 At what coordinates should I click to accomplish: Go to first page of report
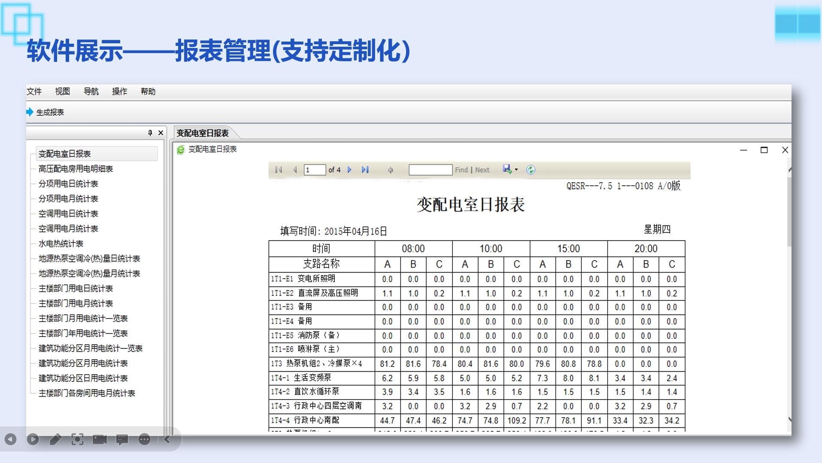279,170
